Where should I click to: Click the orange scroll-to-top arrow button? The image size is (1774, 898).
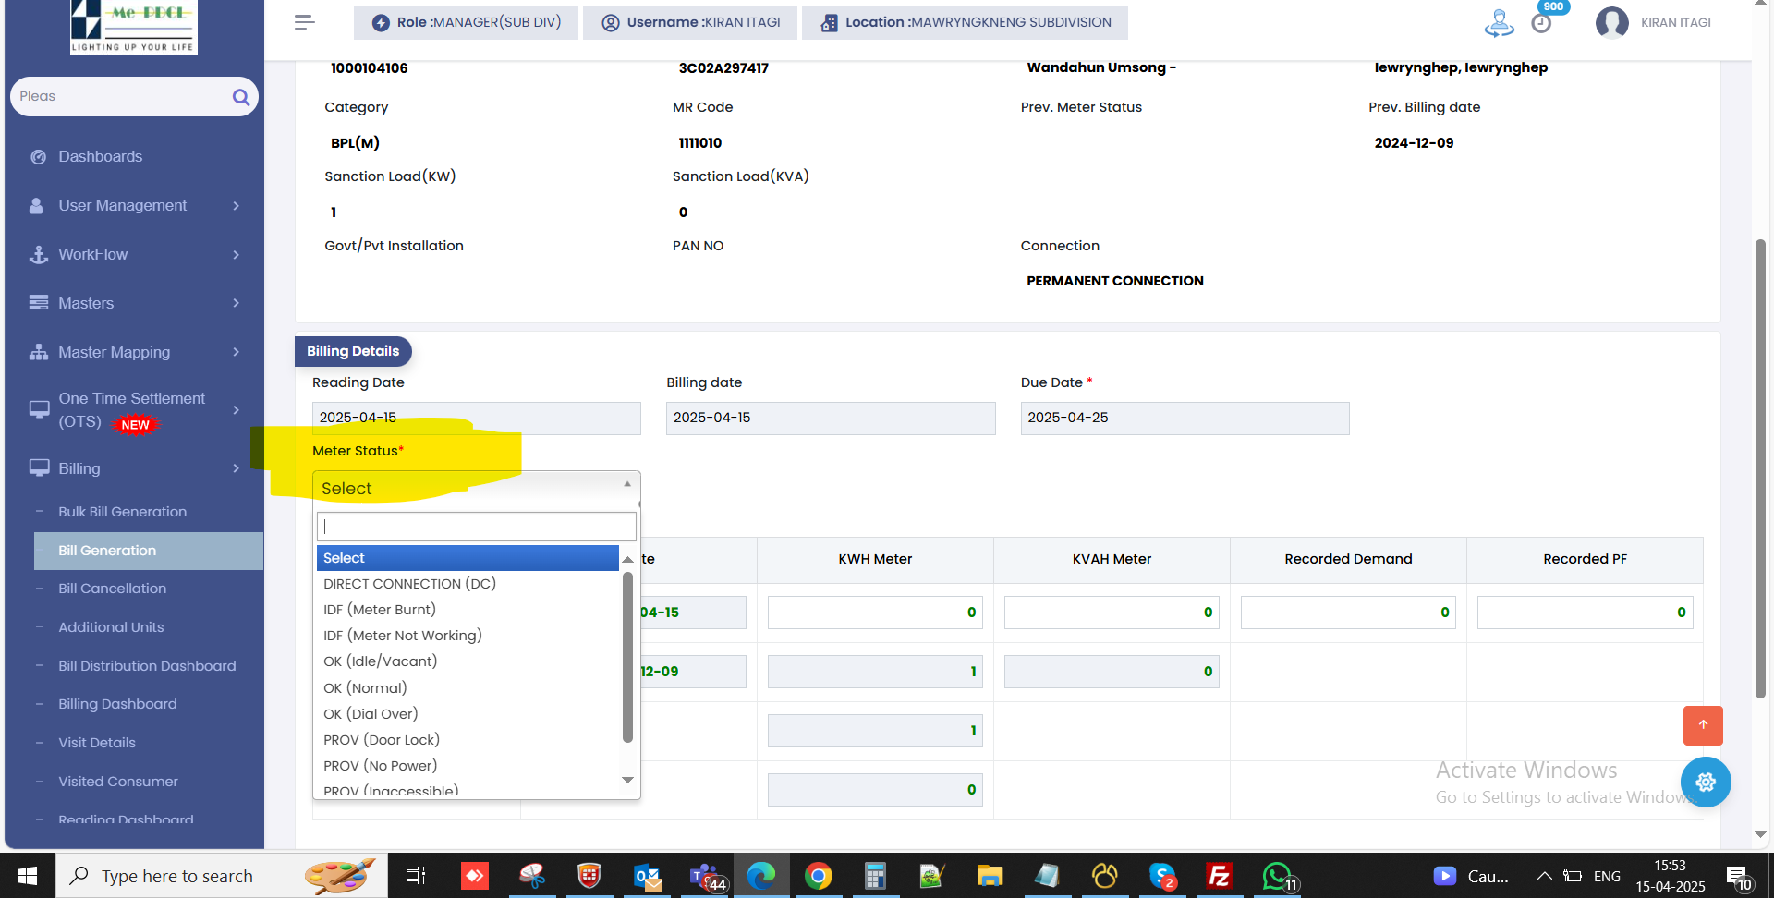click(1702, 725)
